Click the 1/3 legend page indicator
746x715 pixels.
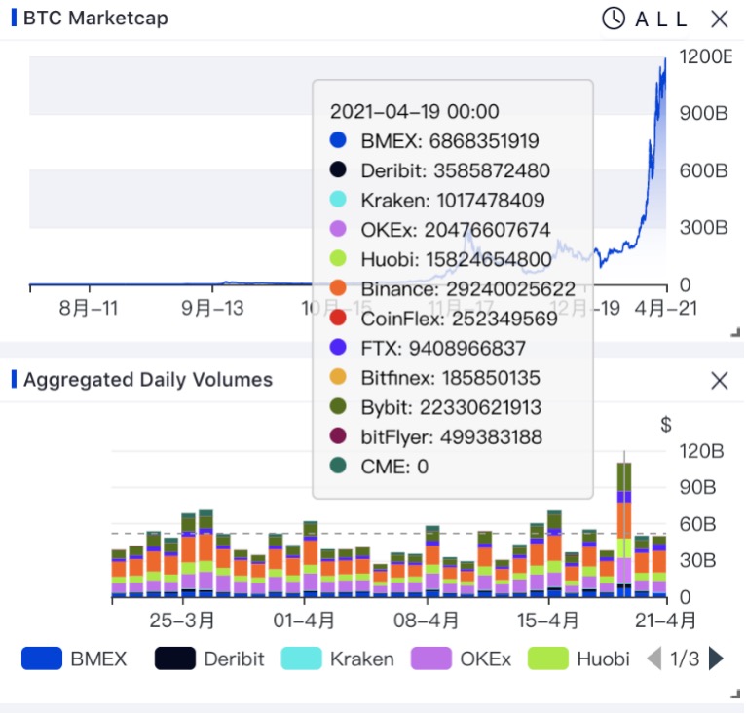point(685,659)
